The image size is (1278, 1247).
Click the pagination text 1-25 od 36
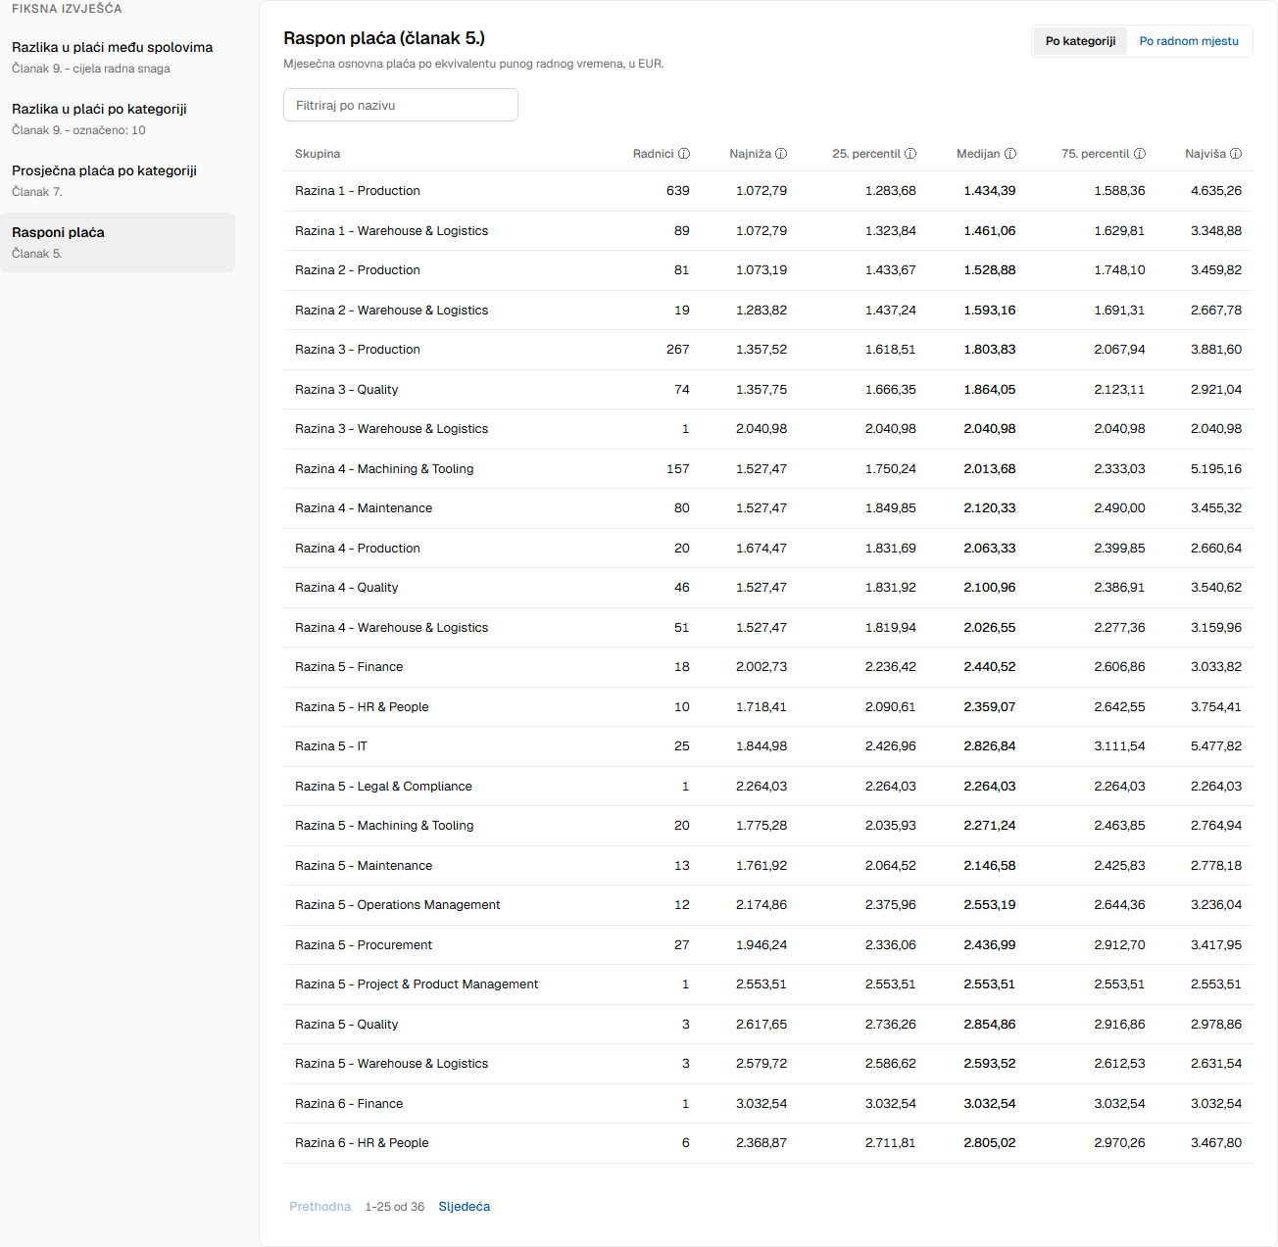point(395,1207)
